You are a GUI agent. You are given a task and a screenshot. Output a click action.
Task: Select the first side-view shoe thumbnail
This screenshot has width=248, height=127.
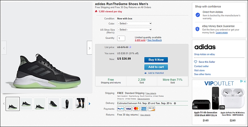point(13,104)
